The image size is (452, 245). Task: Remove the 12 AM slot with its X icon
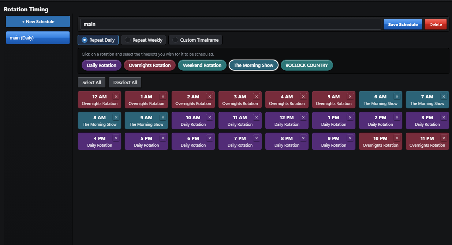coord(116,97)
